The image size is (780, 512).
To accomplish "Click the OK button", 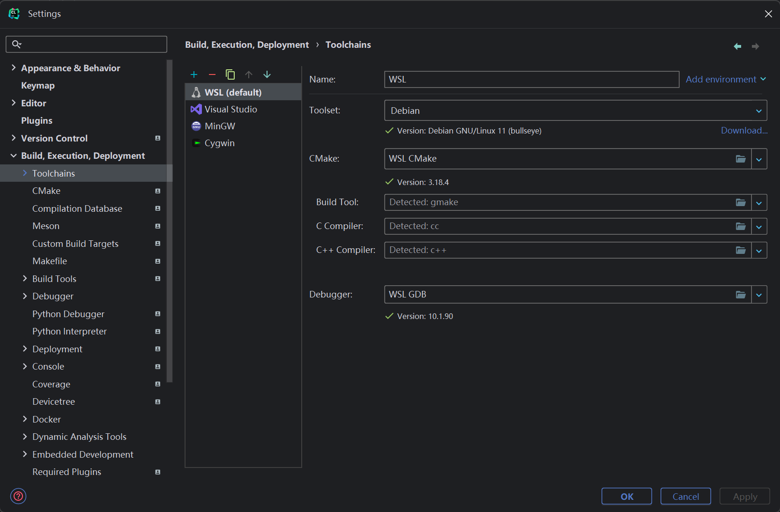I will (x=627, y=497).
